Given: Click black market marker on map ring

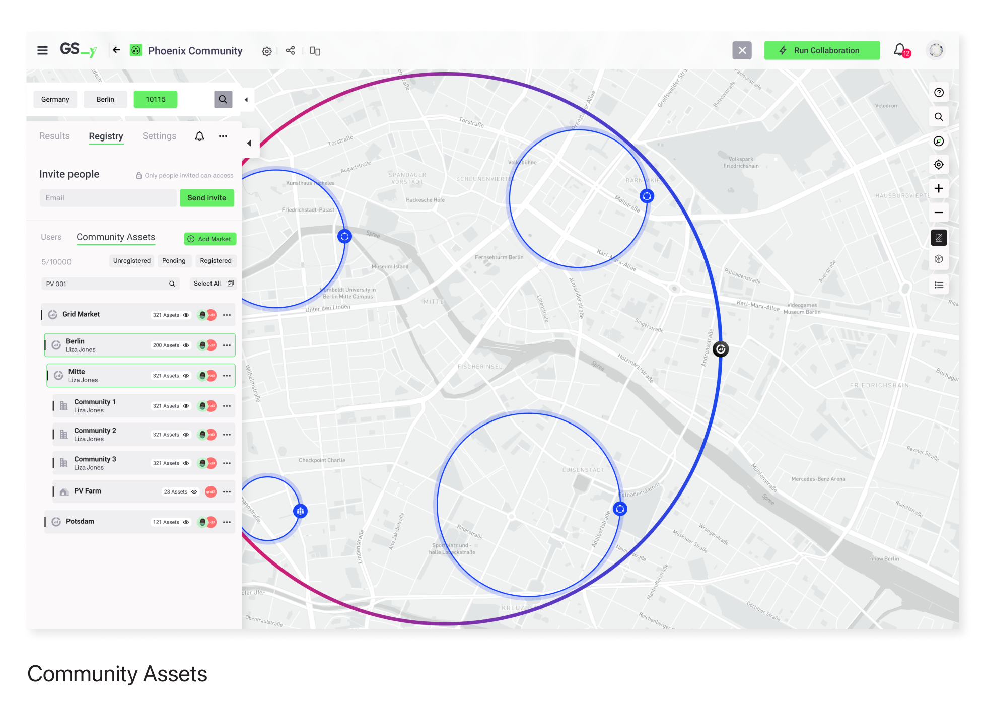Looking at the screenshot, I should coord(721,349).
